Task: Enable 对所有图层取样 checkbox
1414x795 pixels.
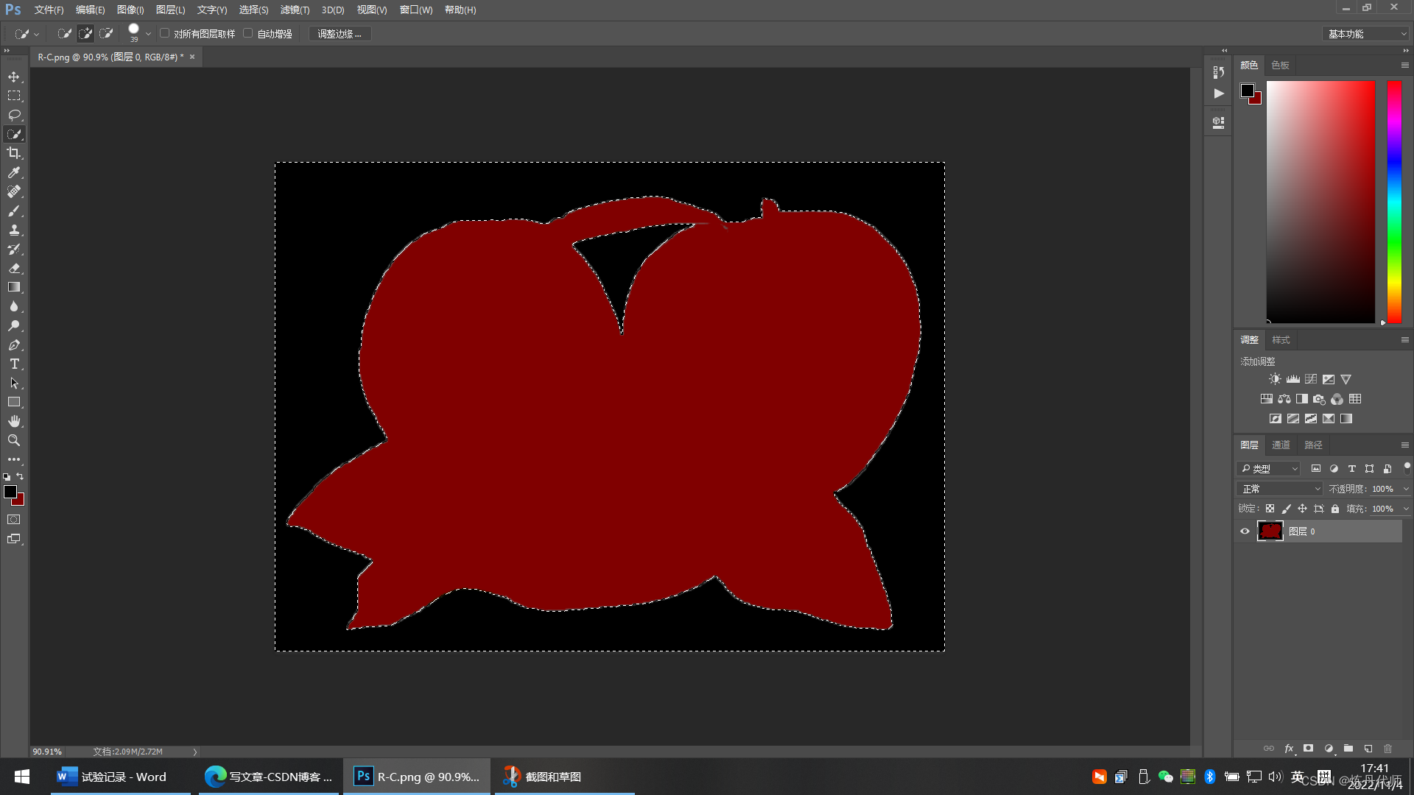Action: pyautogui.click(x=165, y=33)
